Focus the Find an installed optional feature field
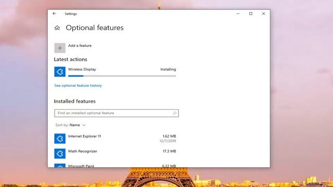The height and width of the screenshot is (187, 333). (117, 113)
